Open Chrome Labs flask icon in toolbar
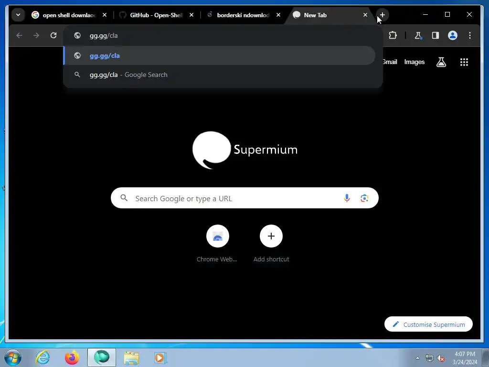This screenshot has width=489, height=367. pyautogui.click(x=418, y=35)
